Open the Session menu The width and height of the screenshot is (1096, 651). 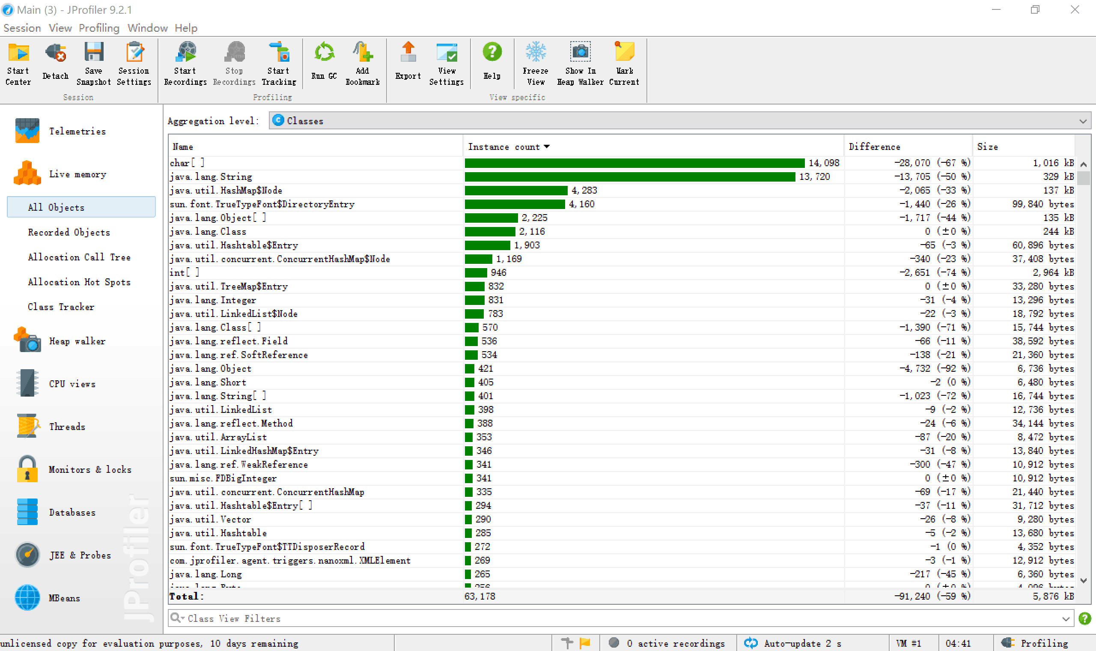tap(22, 28)
